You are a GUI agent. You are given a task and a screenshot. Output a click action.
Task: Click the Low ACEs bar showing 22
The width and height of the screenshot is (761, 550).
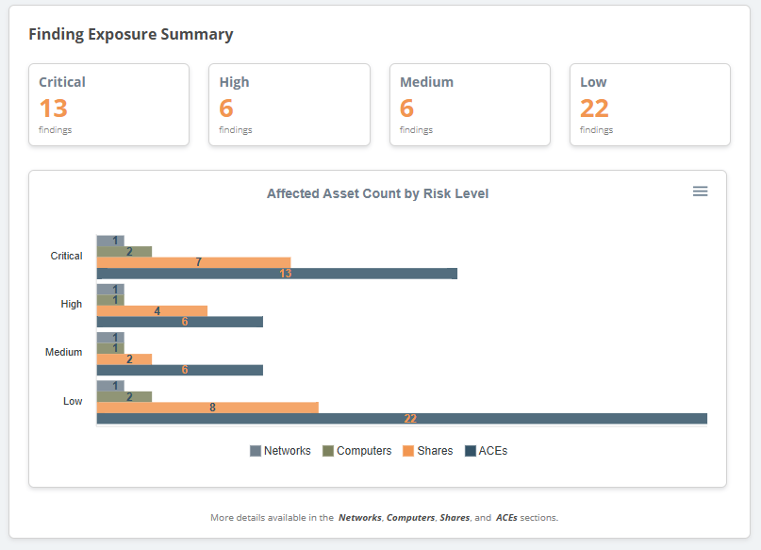402,419
